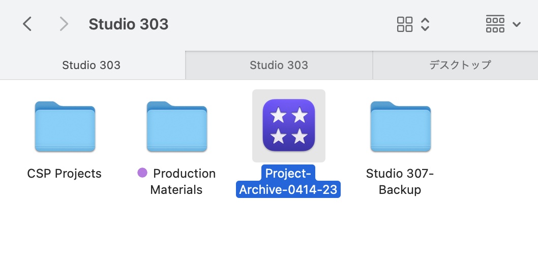The width and height of the screenshot is (538, 267).
Task: Switch to the second Studio 303 tab
Action: click(279, 65)
